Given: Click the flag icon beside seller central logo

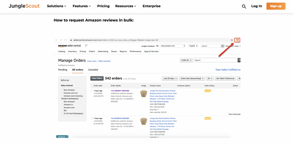Looking at the screenshot, I should (86, 45).
